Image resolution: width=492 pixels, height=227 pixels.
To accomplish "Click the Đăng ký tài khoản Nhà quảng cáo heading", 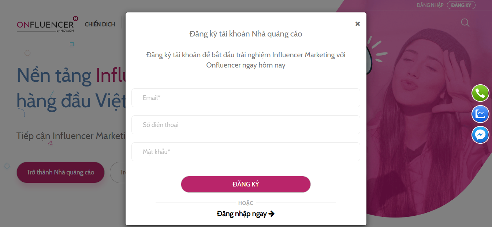I will pyautogui.click(x=246, y=34).
